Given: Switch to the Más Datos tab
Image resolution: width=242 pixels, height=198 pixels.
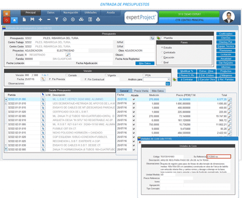Looking at the screenshot, I should (158, 91).
